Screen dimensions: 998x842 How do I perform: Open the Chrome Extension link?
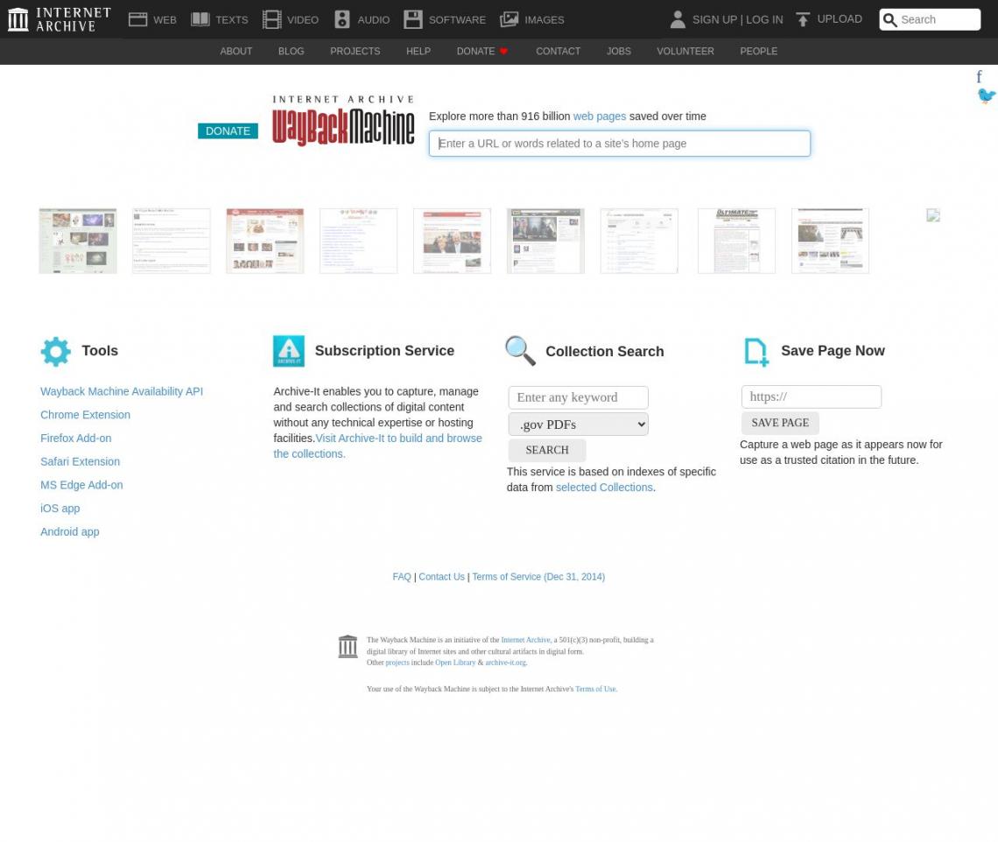pos(85,415)
